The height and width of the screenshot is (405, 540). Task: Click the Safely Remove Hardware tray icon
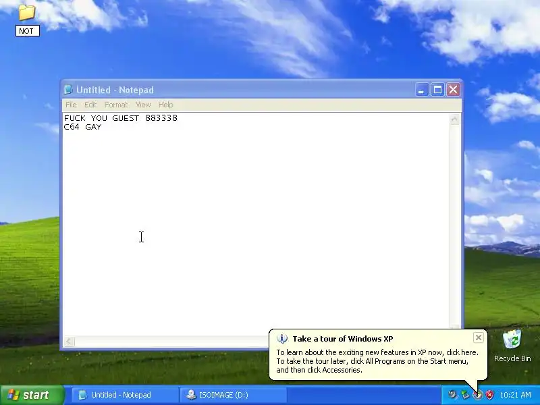[465, 395]
